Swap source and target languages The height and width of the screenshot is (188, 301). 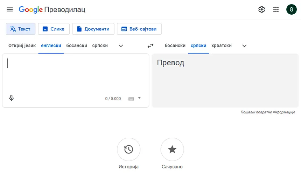point(150,46)
